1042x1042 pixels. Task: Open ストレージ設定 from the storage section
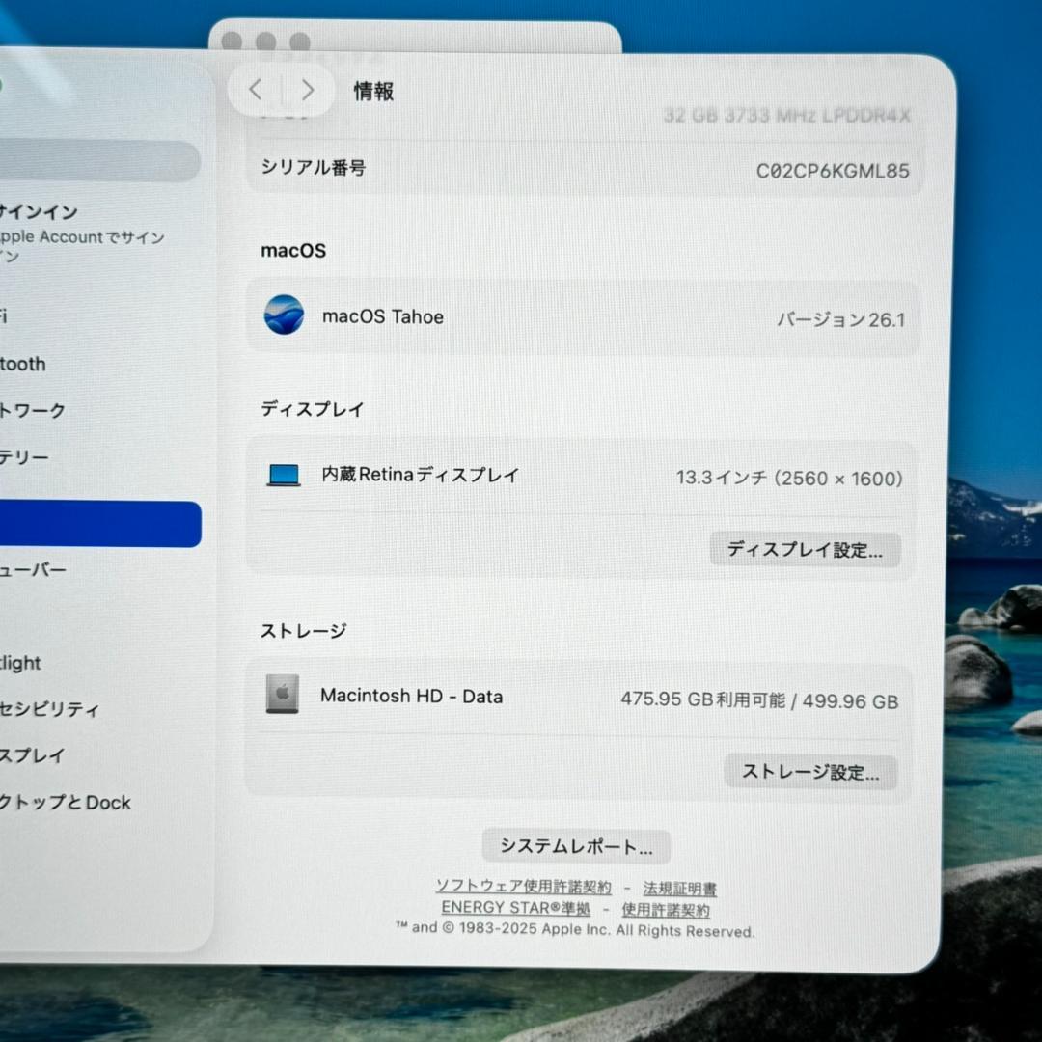(x=810, y=772)
